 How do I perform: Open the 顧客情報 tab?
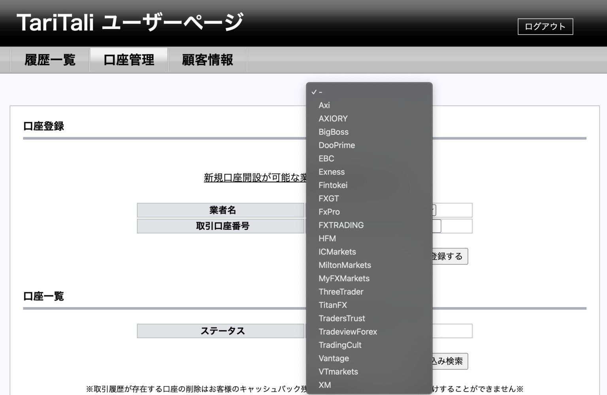[207, 59]
